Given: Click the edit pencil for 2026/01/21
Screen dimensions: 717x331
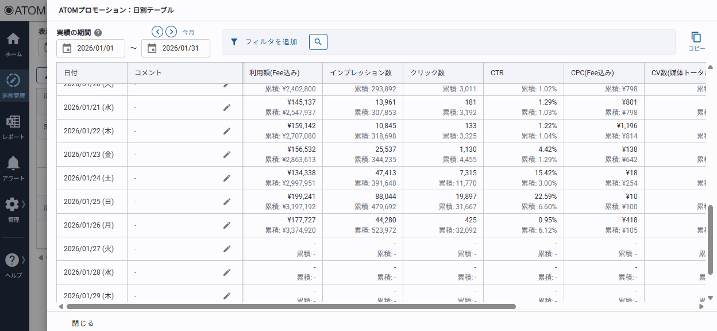Looking at the screenshot, I should pyautogui.click(x=227, y=107).
